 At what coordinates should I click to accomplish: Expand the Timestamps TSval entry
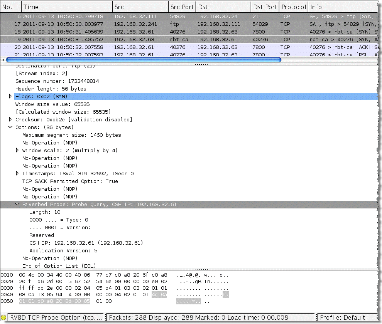click(x=17, y=173)
